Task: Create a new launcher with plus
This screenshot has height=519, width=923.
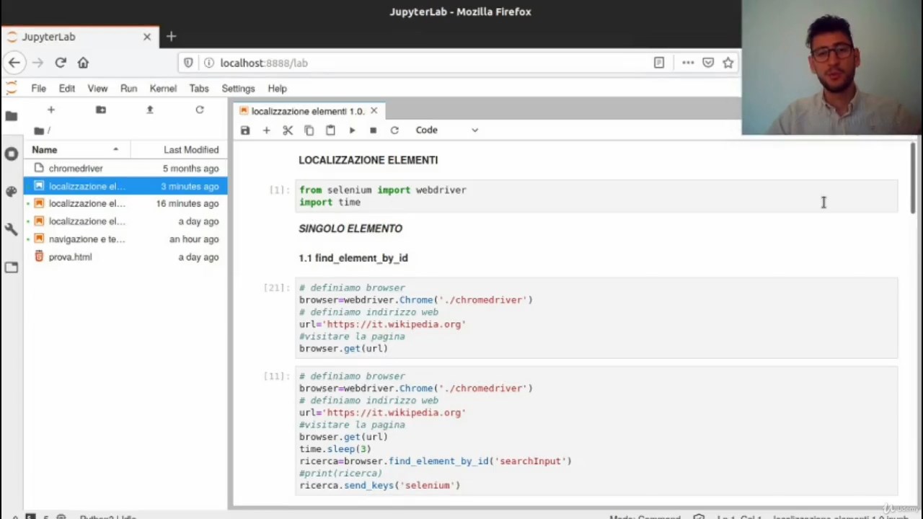Action: point(50,110)
